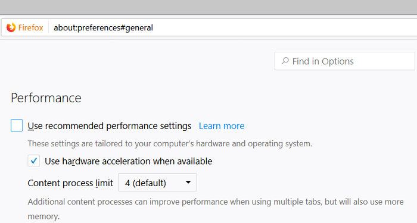Open the Content process limit dropdown
Viewport: 417px width, 223px height.
click(157, 183)
